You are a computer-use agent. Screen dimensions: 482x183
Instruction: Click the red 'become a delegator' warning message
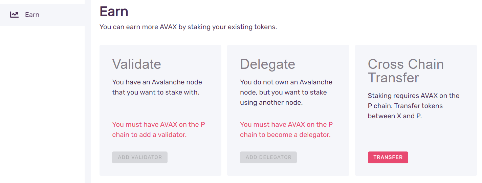[x=286, y=129]
